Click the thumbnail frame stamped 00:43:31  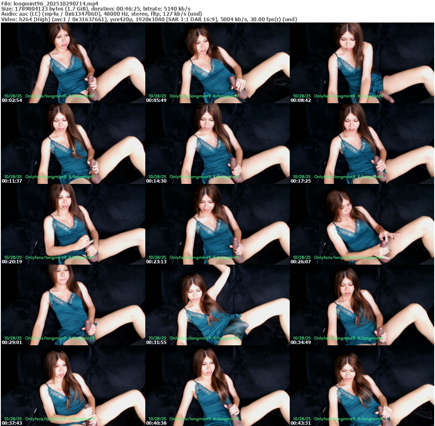click(362, 386)
